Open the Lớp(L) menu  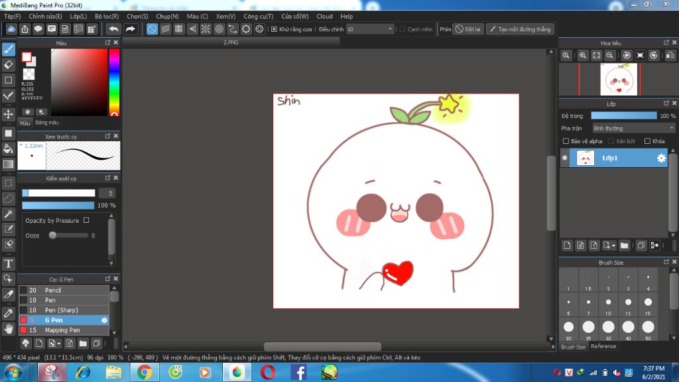click(78, 16)
